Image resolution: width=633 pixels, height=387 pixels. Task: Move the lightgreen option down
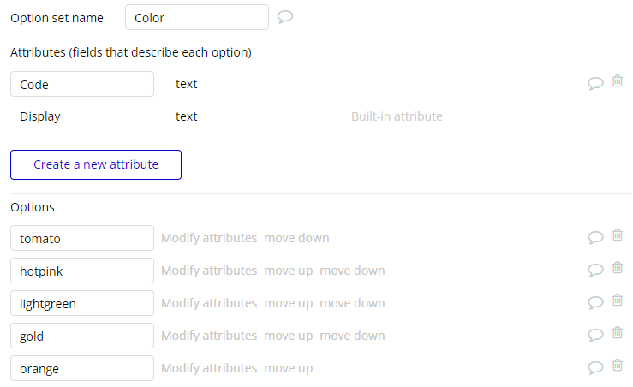352,303
